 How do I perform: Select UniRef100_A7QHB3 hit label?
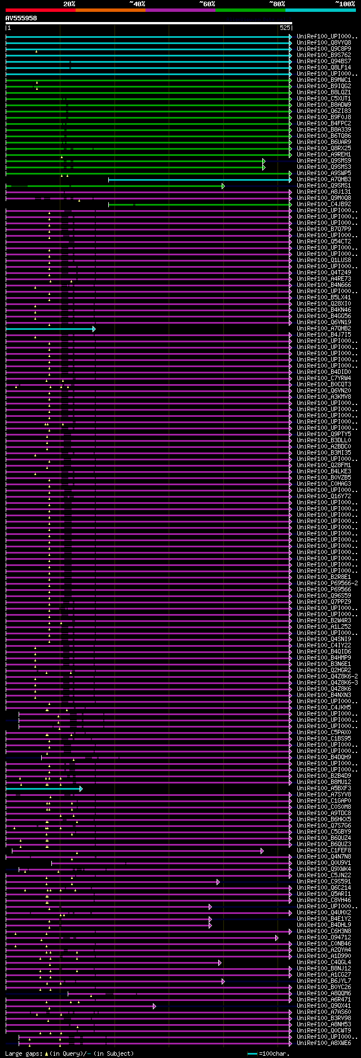(324, 179)
